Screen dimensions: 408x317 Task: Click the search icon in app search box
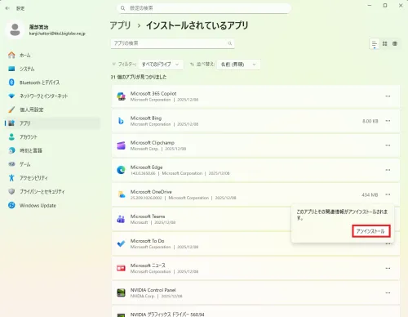pos(229,43)
